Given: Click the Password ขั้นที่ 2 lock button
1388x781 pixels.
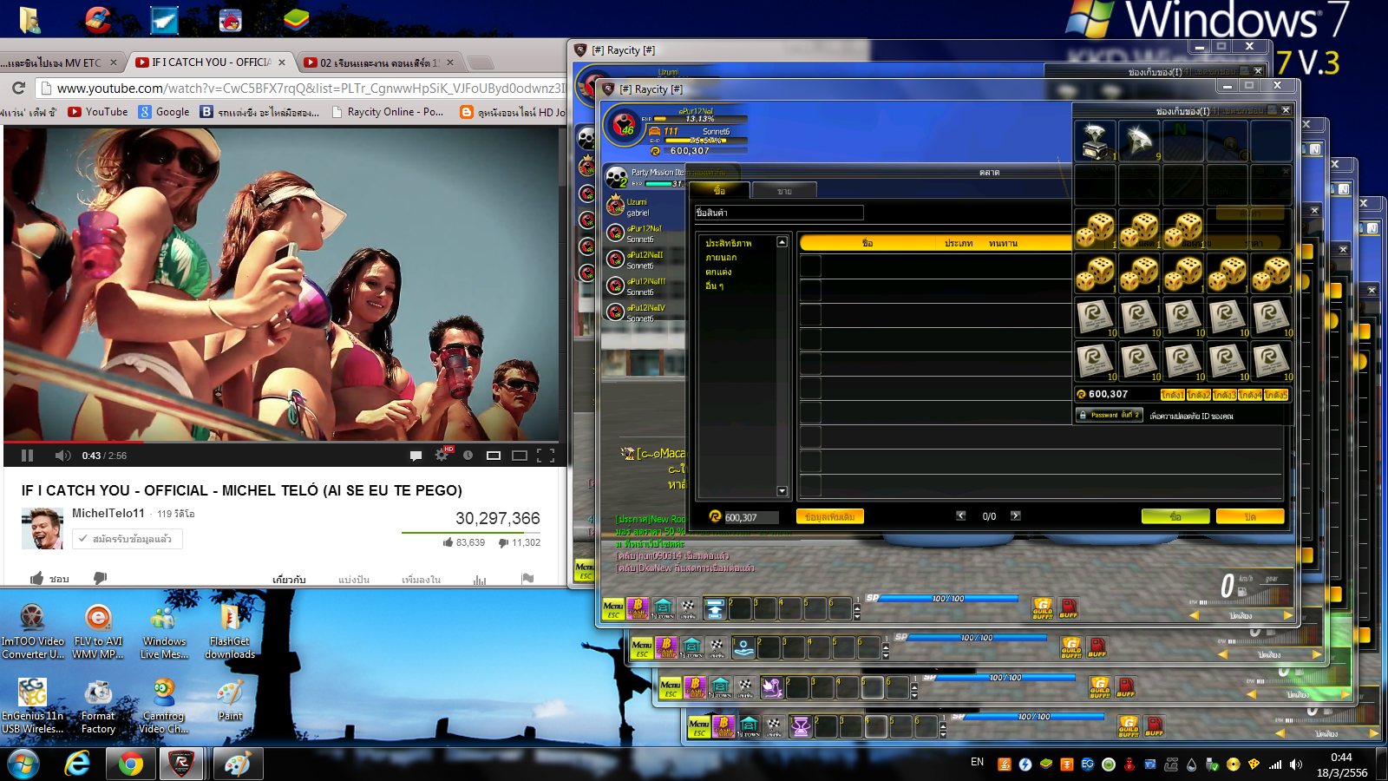Looking at the screenshot, I should (1110, 416).
